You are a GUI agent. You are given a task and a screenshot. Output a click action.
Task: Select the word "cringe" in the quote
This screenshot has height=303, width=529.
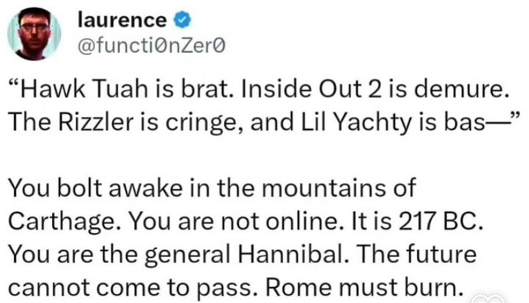tap(204, 123)
